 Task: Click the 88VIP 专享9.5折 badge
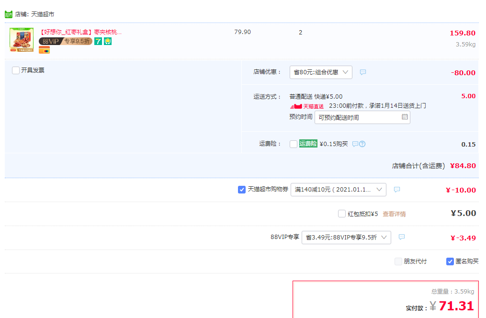[x=66, y=41]
